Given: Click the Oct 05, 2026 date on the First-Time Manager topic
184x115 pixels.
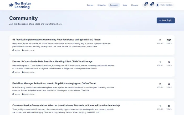Looking at the screenshot, I should [29, 94].
